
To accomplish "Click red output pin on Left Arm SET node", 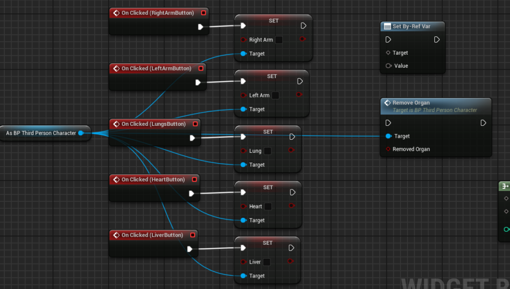I will 298,95.
